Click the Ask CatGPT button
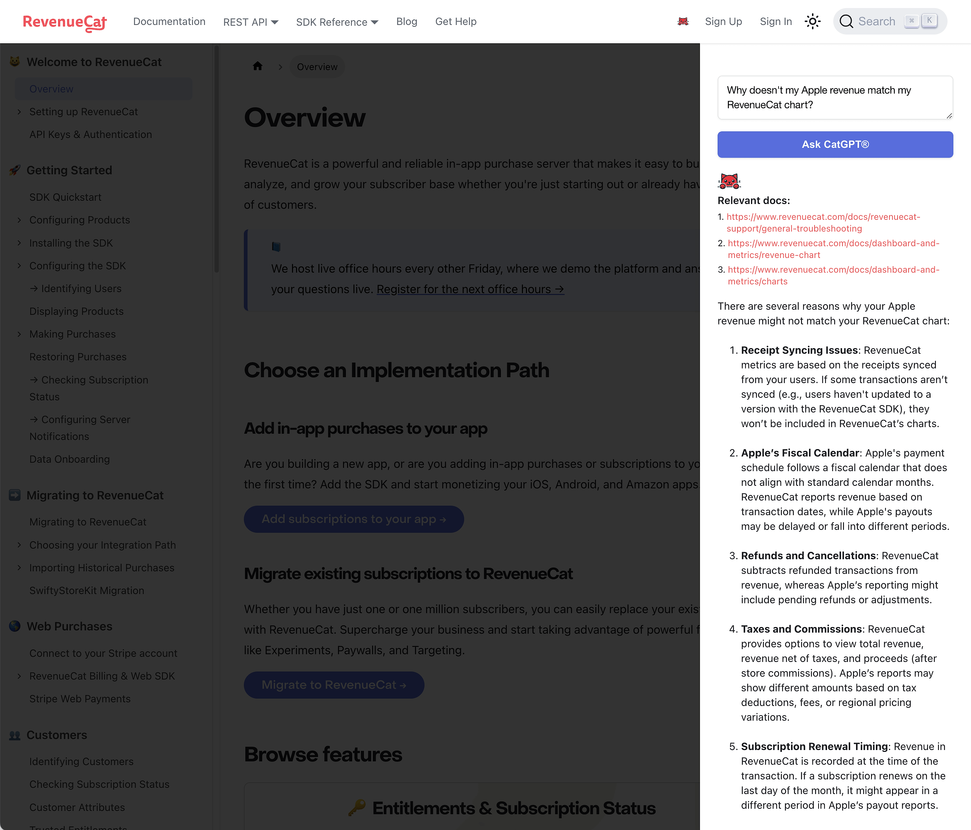The width and height of the screenshot is (971, 830). pyautogui.click(x=835, y=144)
